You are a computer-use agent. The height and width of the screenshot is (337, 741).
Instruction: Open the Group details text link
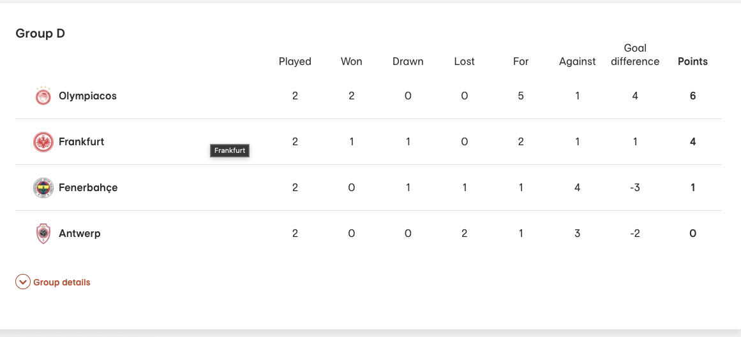pyautogui.click(x=61, y=282)
